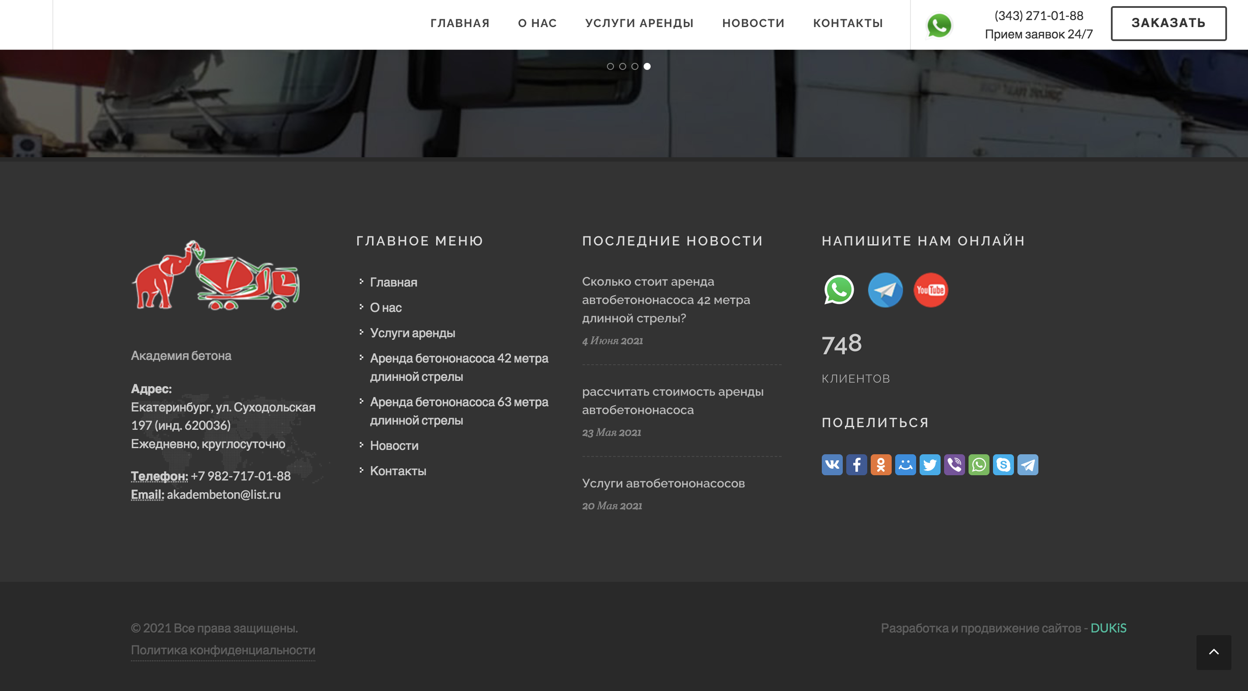Screen dimensions: 1248x691
Task: Share via the Facebook icon
Action: click(x=856, y=465)
